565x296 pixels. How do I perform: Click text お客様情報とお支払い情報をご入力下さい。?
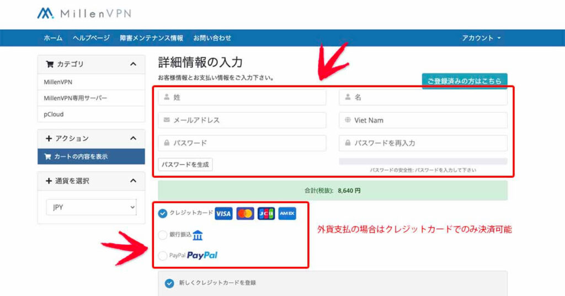click(x=216, y=78)
